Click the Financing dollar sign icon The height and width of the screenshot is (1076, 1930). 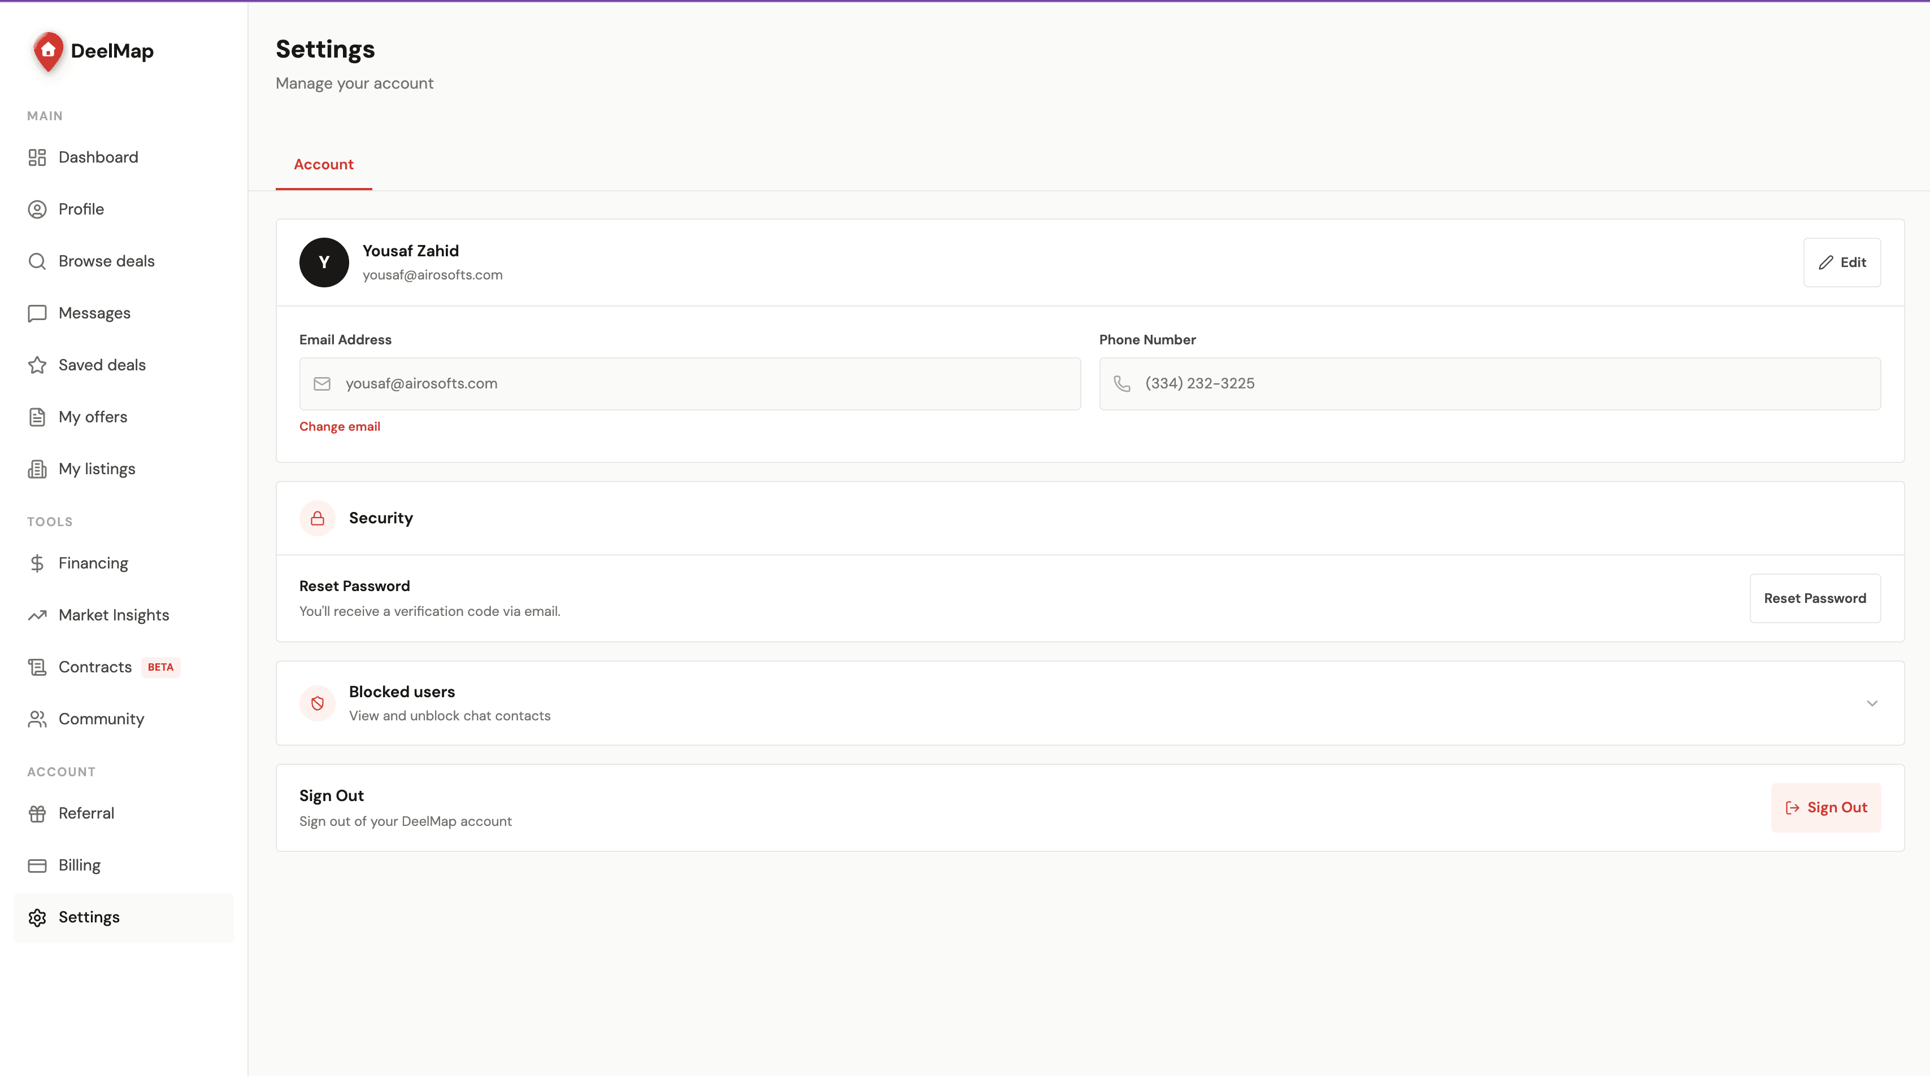click(37, 563)
